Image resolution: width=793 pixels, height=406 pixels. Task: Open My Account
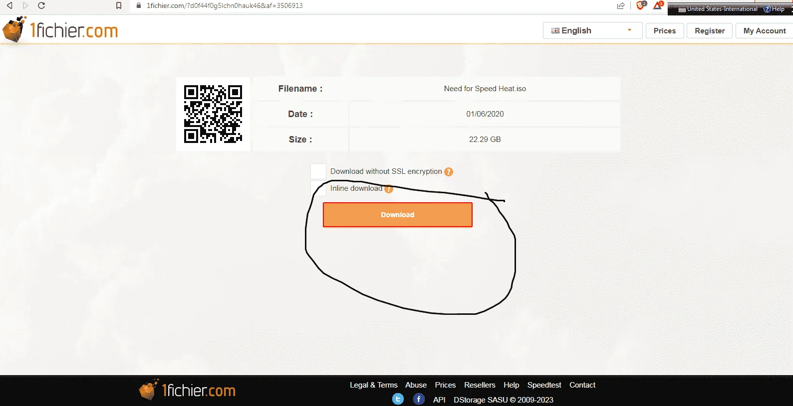pos(765,30)
